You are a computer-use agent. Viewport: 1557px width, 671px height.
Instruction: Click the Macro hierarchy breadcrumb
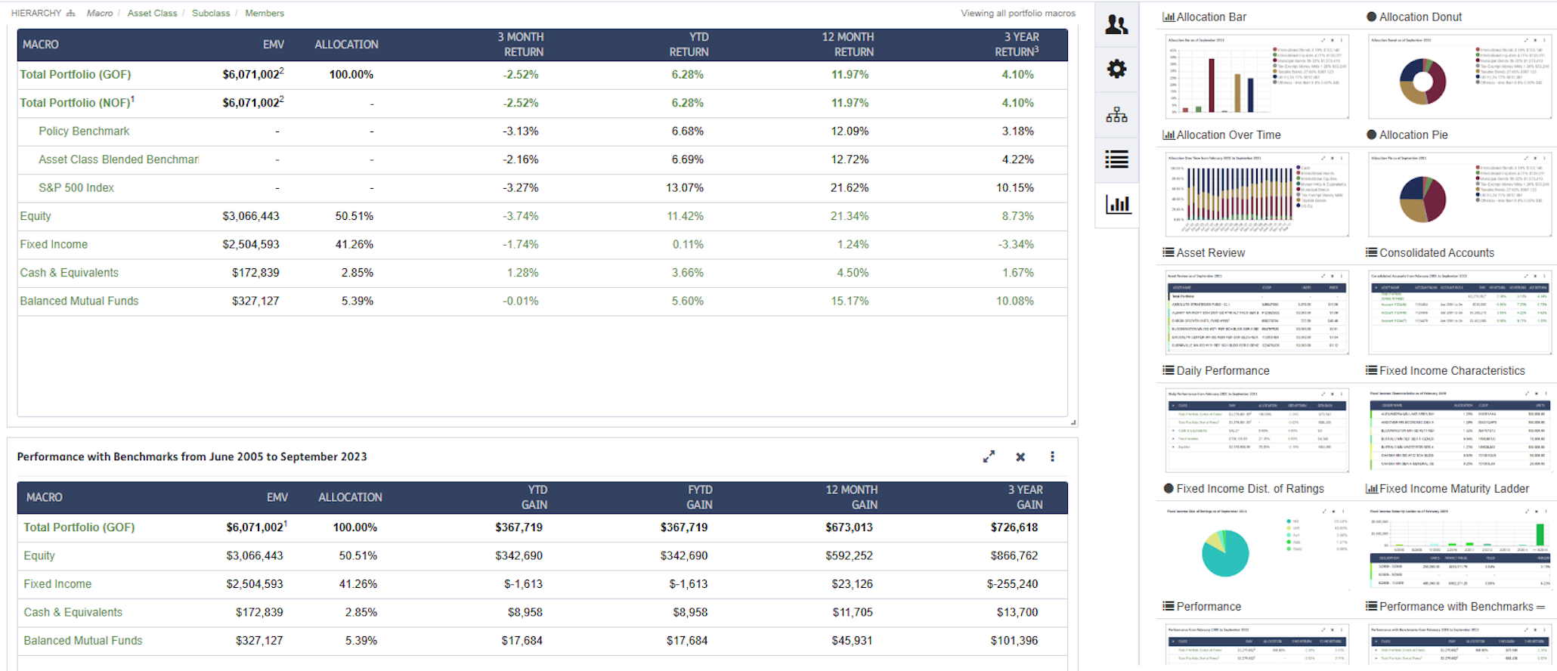pos(100,13)
